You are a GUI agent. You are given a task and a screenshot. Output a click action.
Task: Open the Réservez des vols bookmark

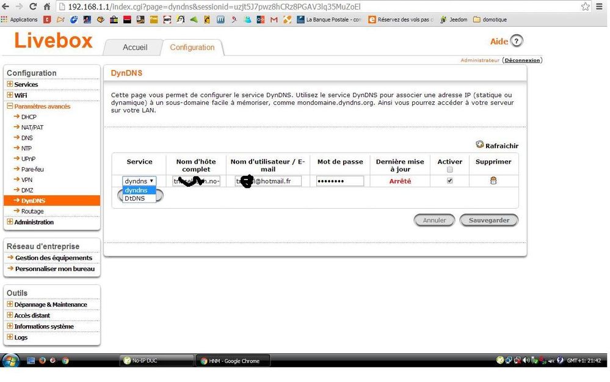click(x=401, y=20)
